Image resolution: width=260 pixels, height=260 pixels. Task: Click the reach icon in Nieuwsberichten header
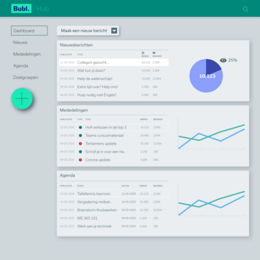[x=143, y=53]
